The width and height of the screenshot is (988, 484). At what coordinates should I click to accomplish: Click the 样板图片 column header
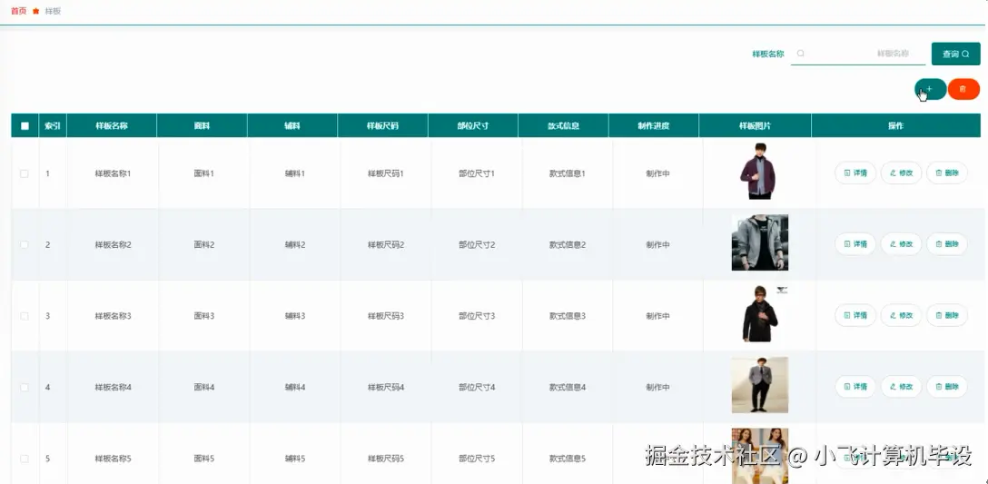[755, 125]
